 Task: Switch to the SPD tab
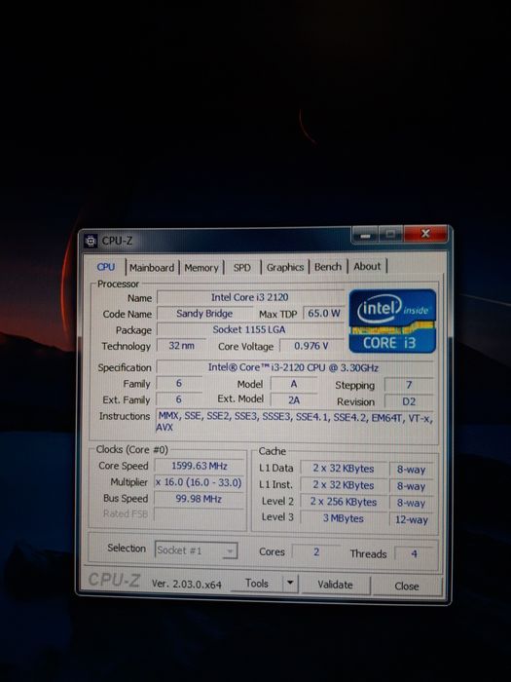click(242, 268)
